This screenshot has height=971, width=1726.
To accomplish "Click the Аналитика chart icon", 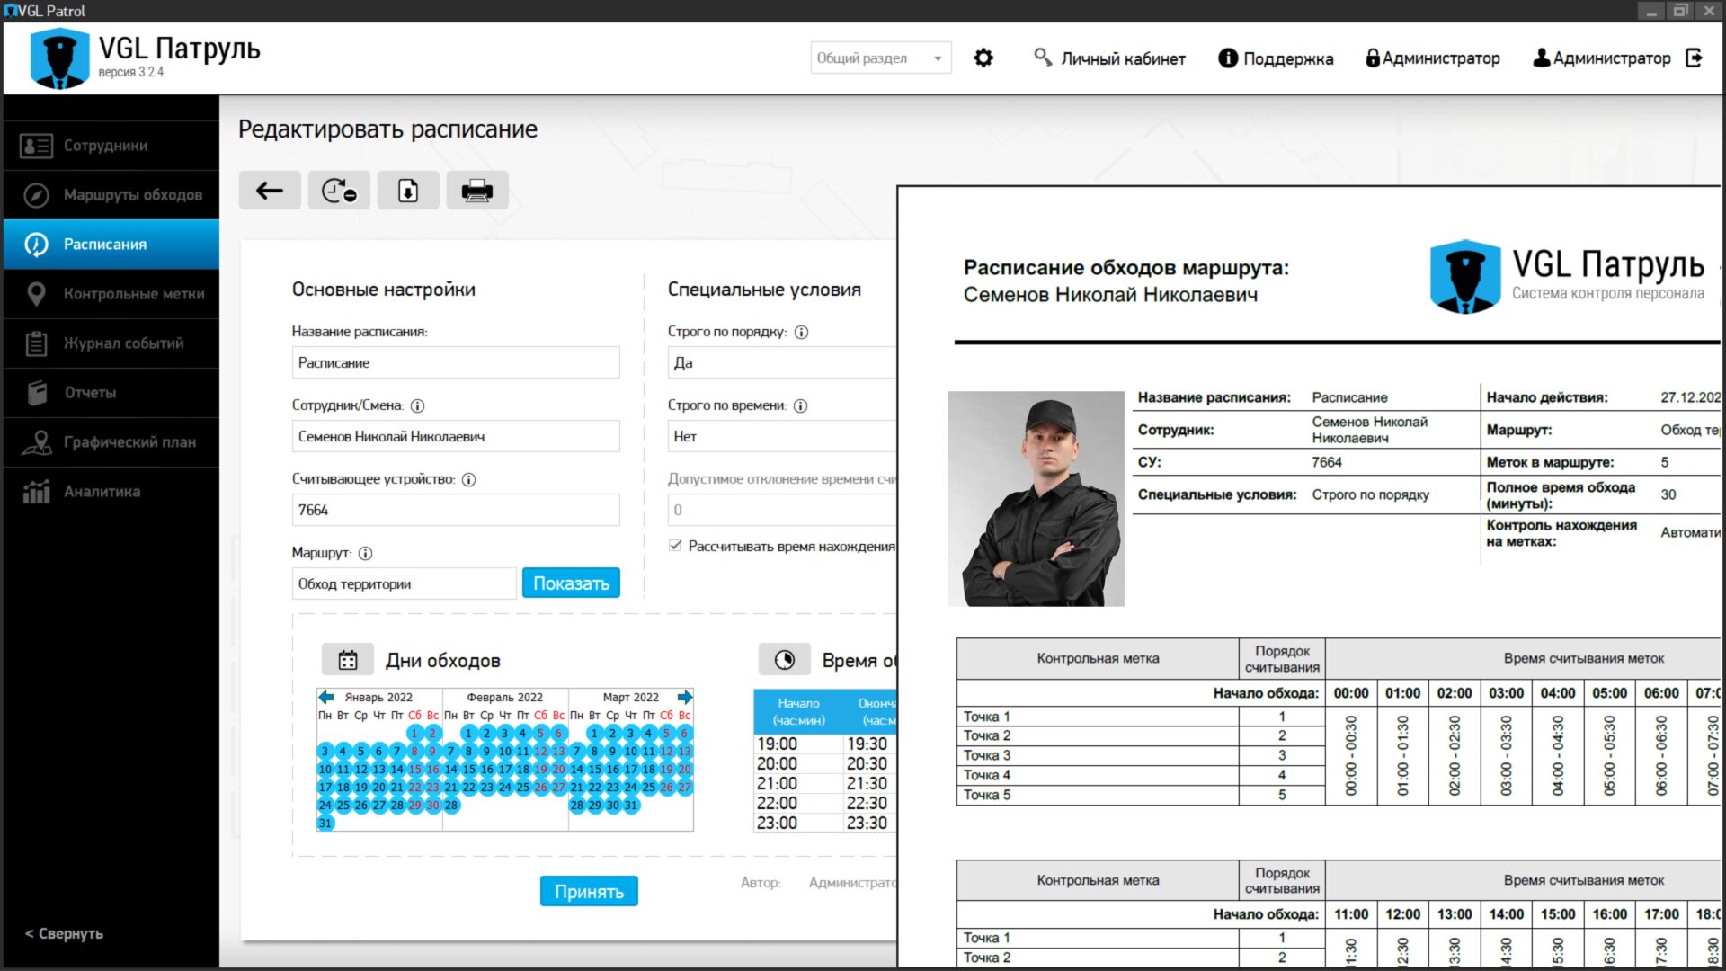I will pos(36,492).
